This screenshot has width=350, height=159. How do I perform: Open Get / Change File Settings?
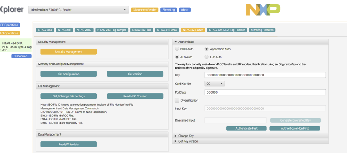pos(69,96)
